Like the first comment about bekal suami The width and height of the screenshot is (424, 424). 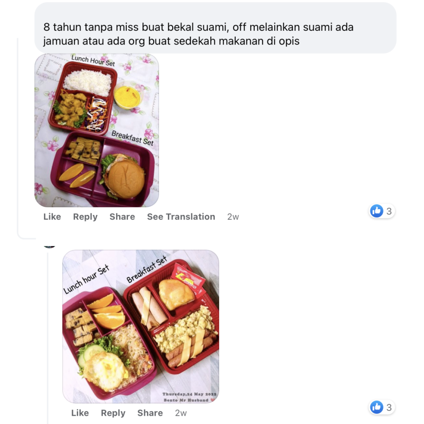pos(52,216)
